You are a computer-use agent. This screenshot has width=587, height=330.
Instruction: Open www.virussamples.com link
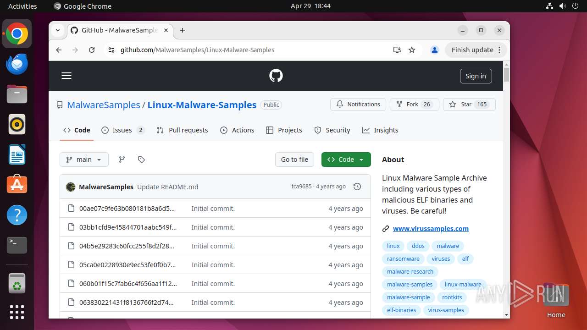(x=431, y=229)
